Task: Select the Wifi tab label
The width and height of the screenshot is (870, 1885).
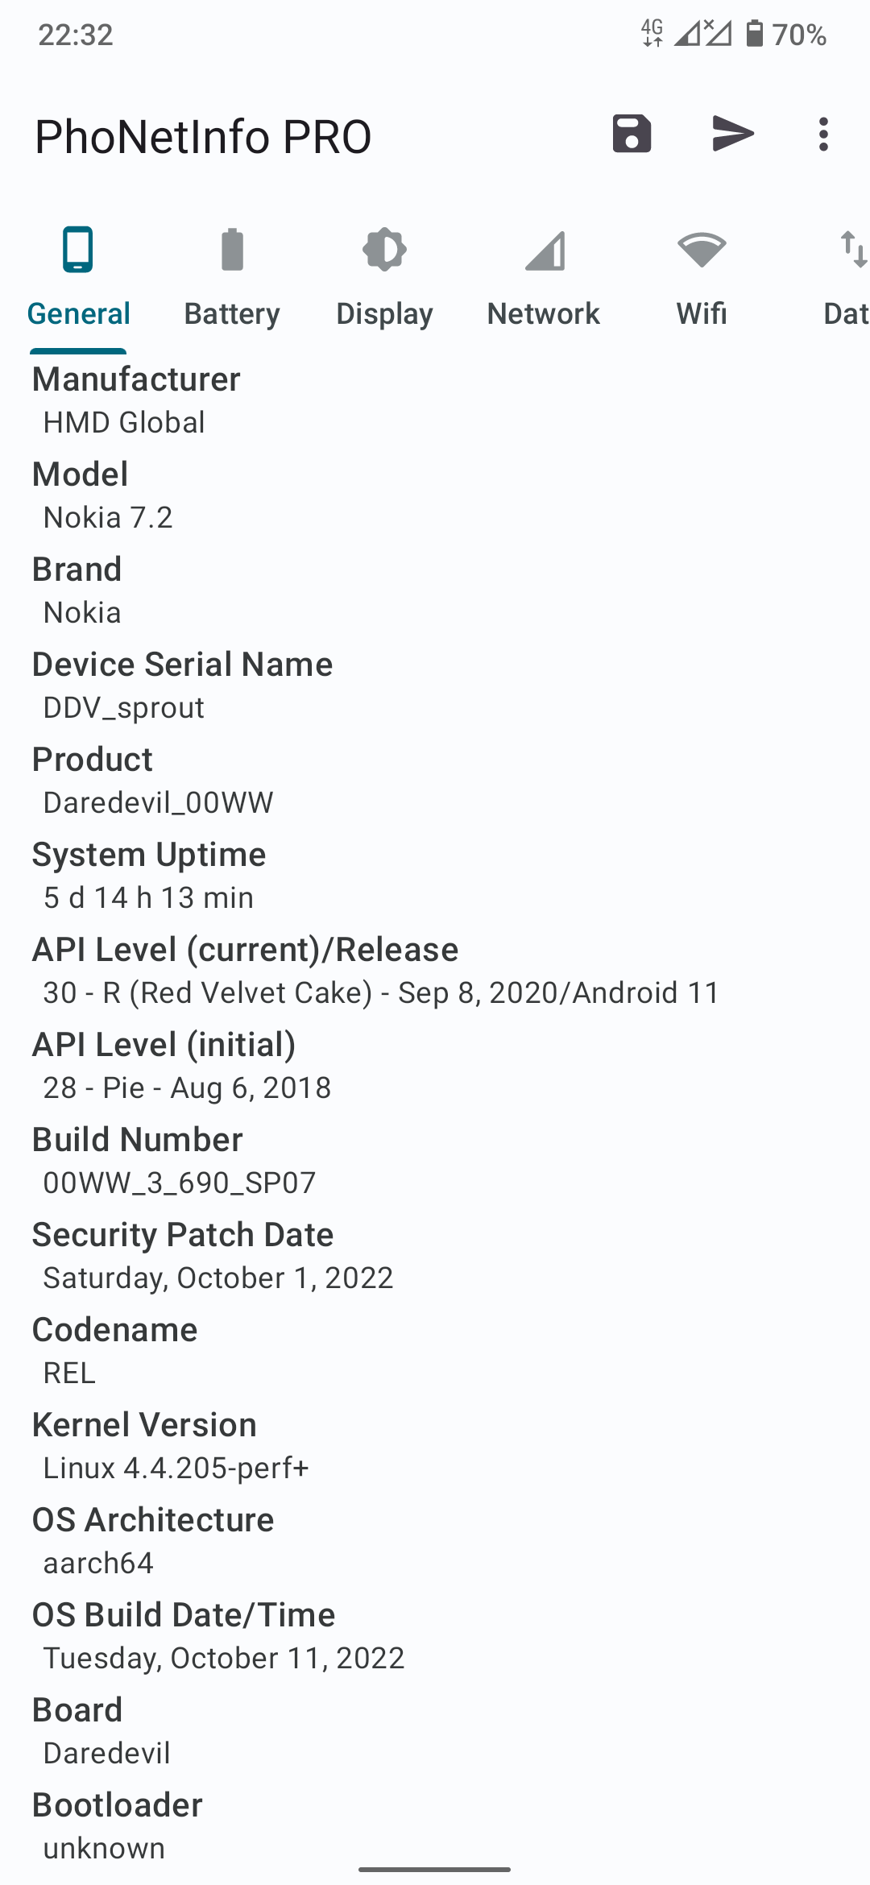Action: (702, 313)
